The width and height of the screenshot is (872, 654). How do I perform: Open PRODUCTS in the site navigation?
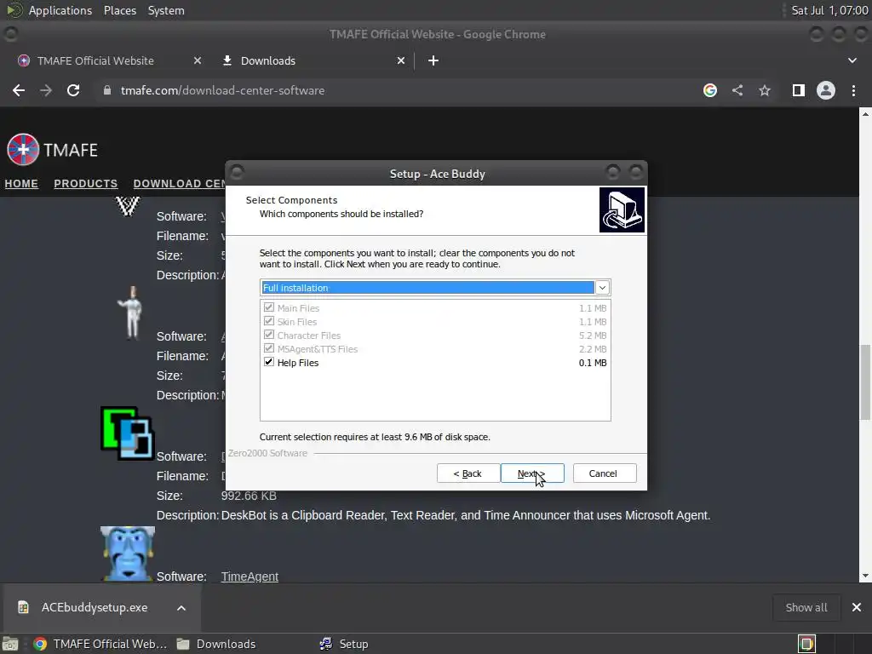coord(86,184)
